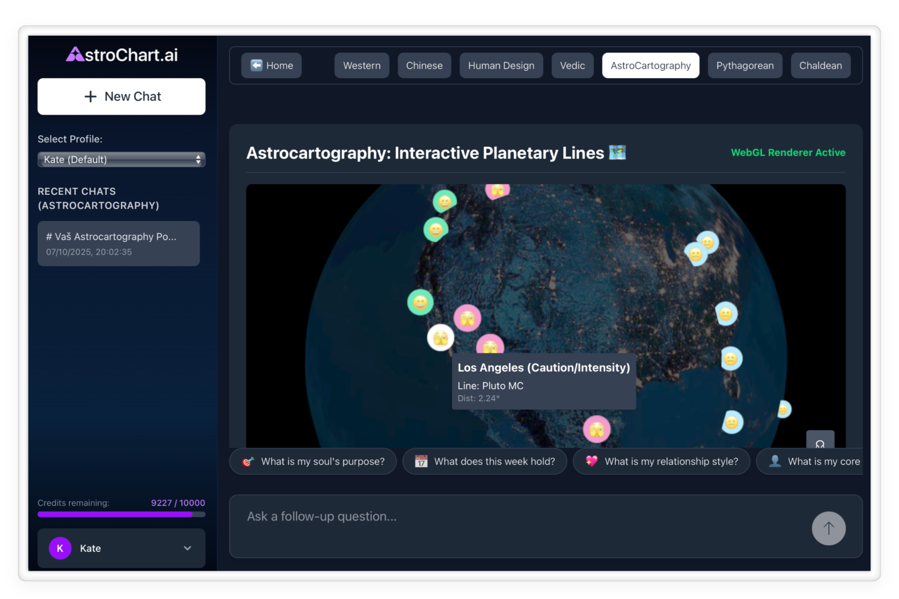Ask "What is my soul's purpose?" suggestion
899x599 pixels.
[x=313, y=461]
